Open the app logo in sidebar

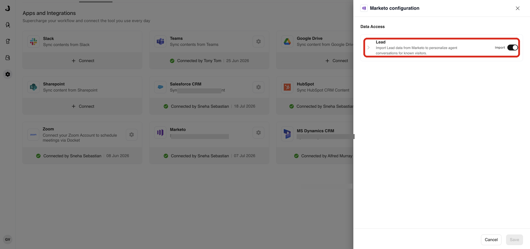(x=8, y=8)
